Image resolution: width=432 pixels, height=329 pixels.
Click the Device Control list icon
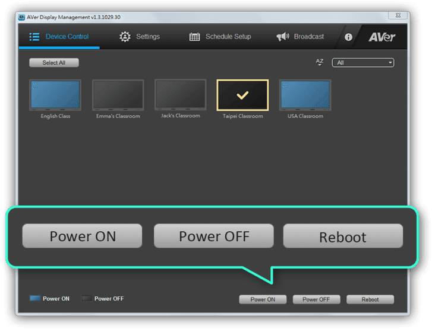[34, 37]
